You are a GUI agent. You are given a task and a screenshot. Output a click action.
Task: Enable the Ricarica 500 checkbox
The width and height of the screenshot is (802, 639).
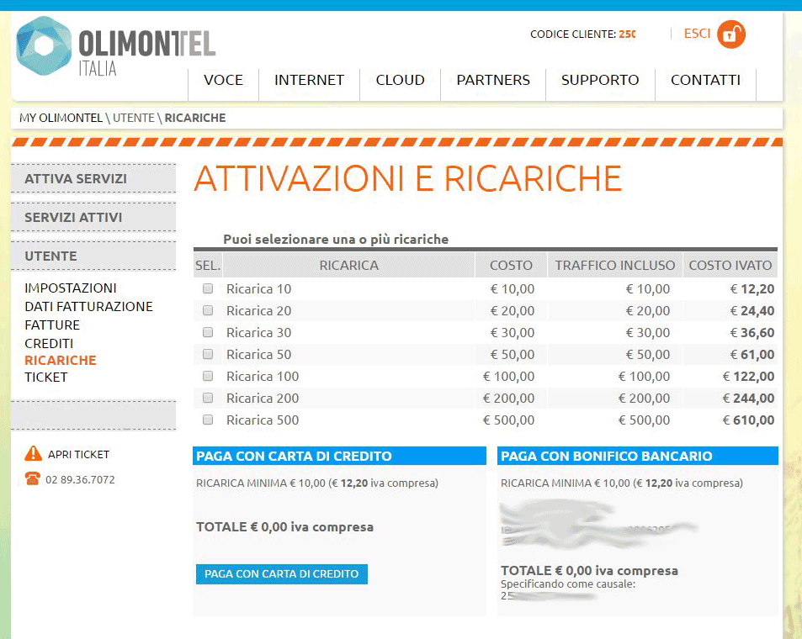[208, 420]
